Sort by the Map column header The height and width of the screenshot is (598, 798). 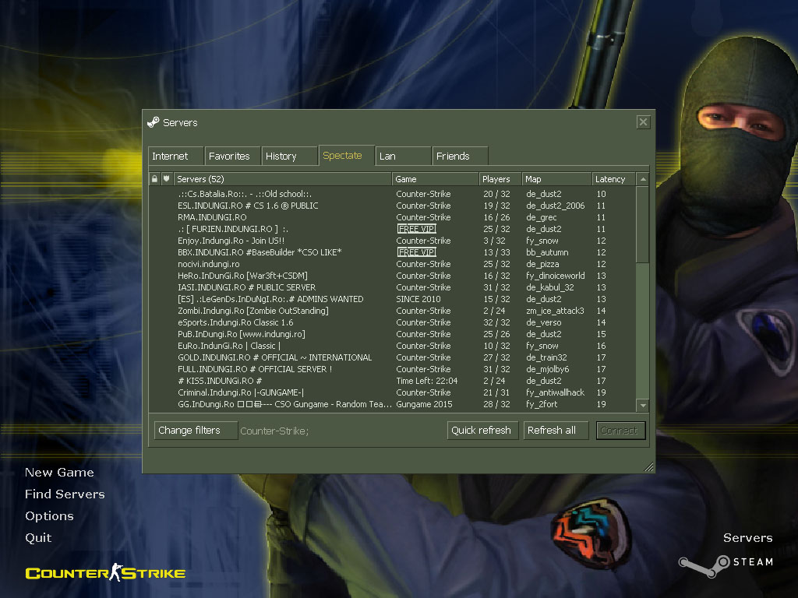(557, 179)
